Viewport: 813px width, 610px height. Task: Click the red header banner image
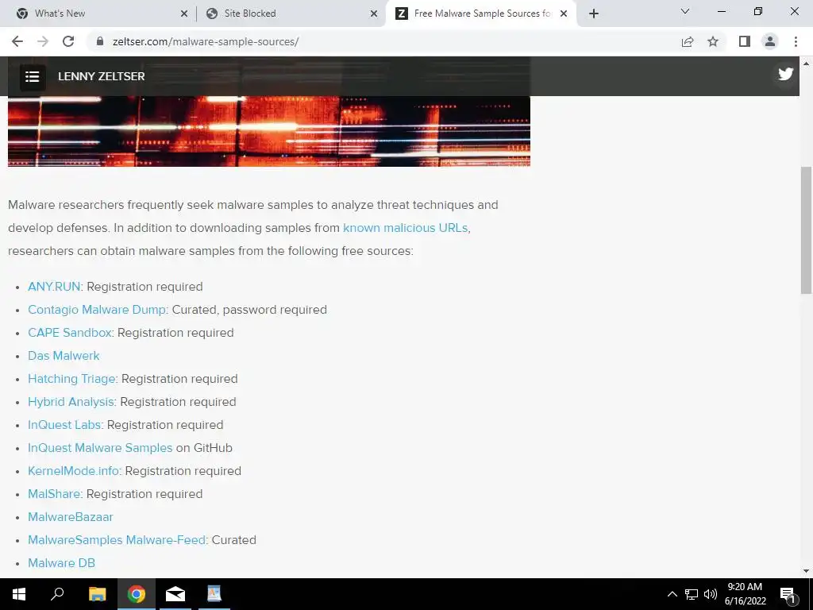268,131
